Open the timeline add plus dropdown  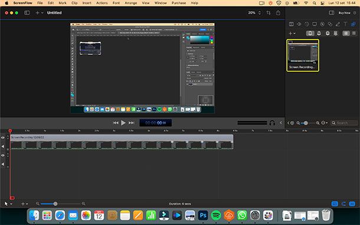click(24, 204)
